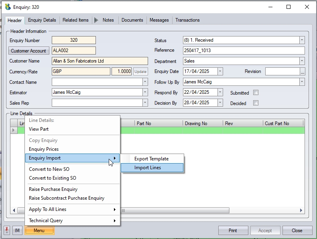
Task: Click the Enquiry window title icon
Action: click(x=8, y=7)
